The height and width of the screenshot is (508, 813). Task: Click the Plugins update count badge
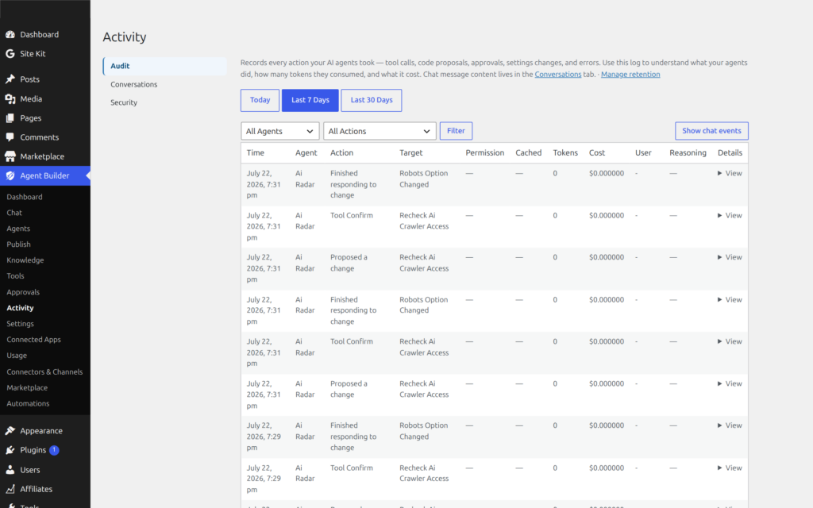pos(54,450)
